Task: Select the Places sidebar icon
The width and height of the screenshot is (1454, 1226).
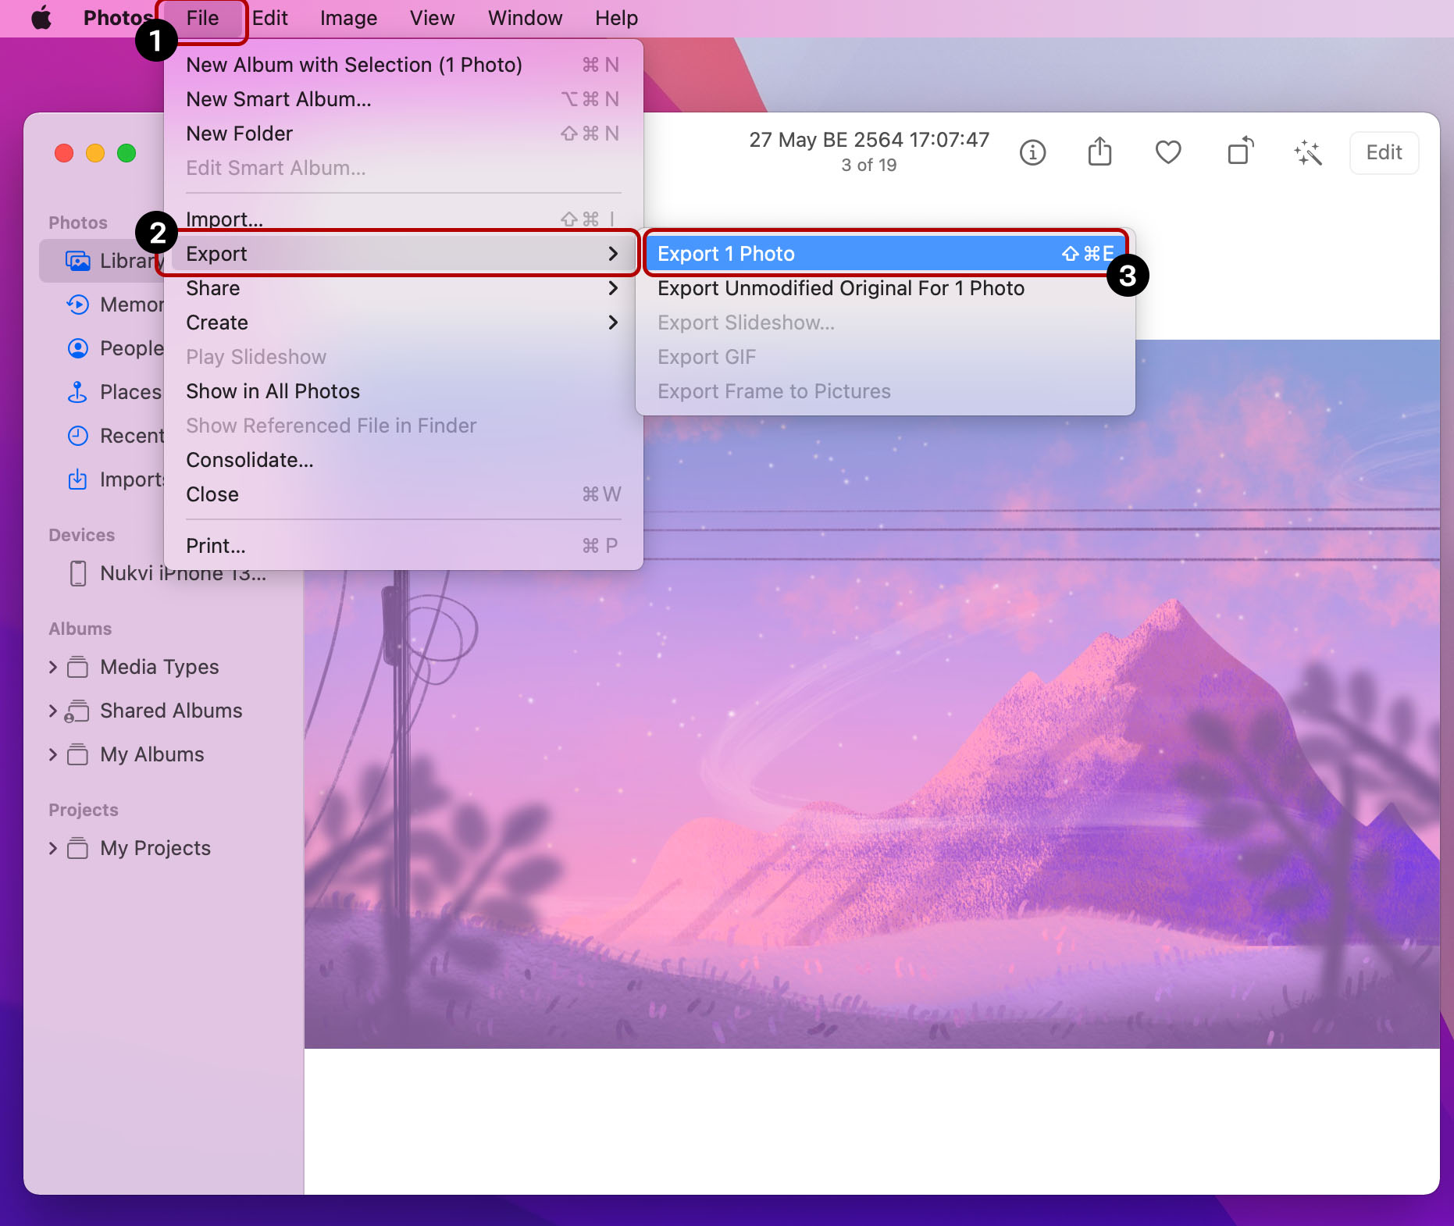Action: [78, 392]
